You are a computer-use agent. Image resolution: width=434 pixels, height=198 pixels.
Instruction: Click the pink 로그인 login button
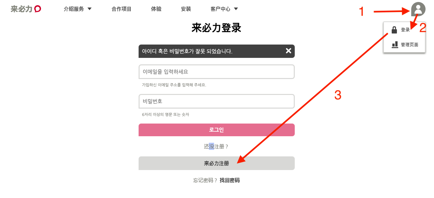(217, 130)
